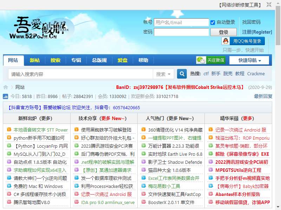The height and width of the screenshot is (210, 281).
Task: Focus the 用户名/Email account field
Action: pos(181,22)
